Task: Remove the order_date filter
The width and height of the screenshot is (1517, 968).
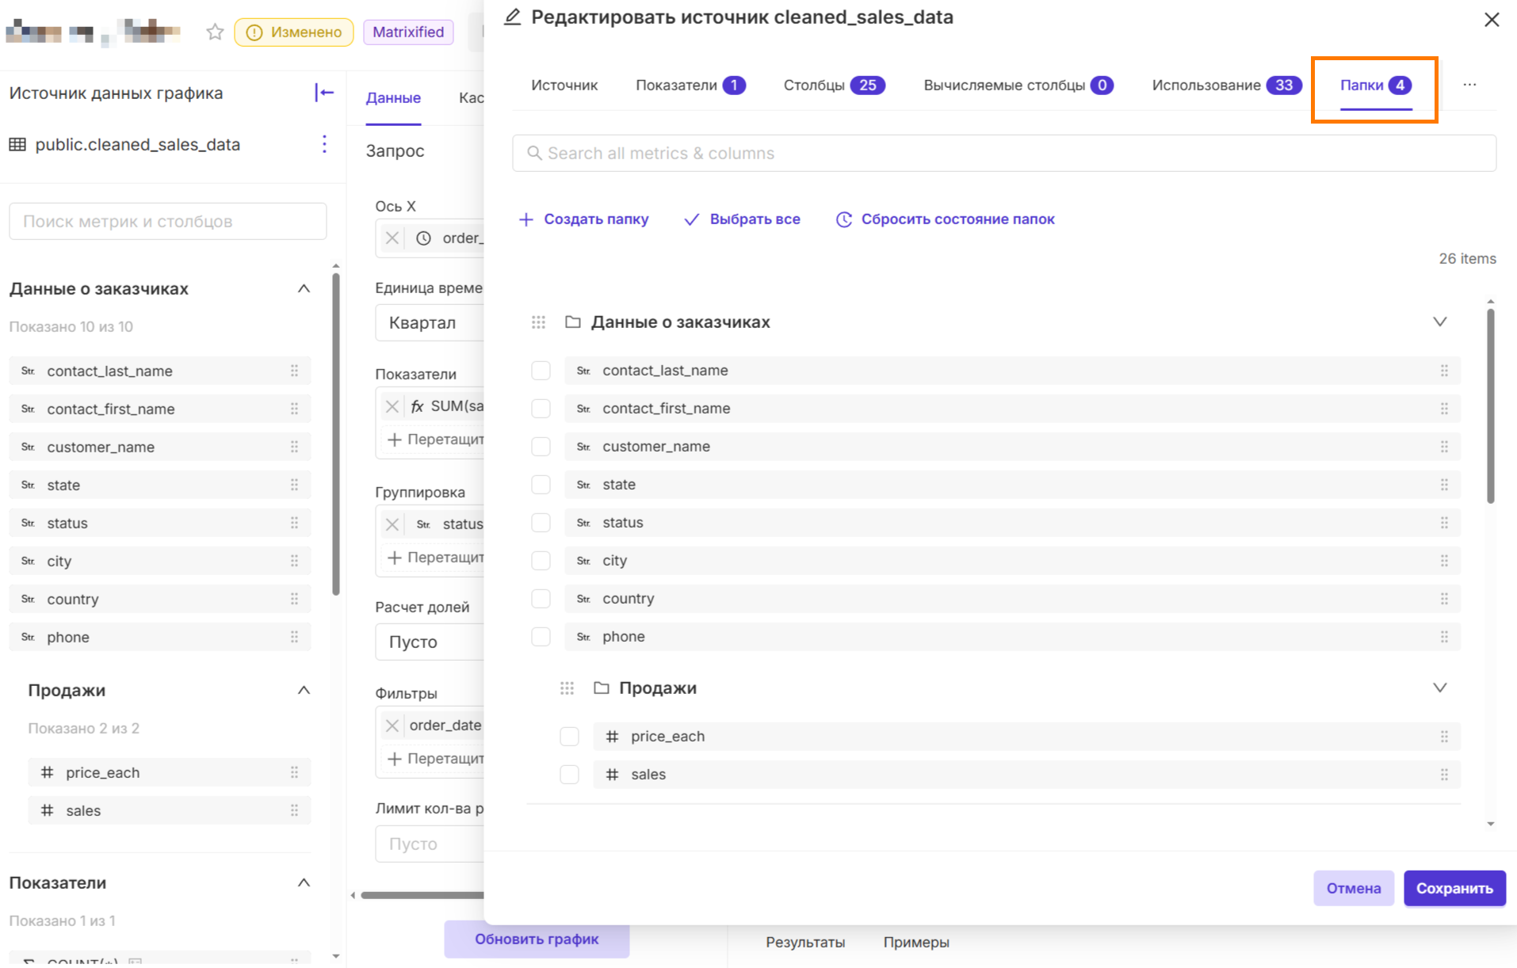Action: click(x=392, y=726)
